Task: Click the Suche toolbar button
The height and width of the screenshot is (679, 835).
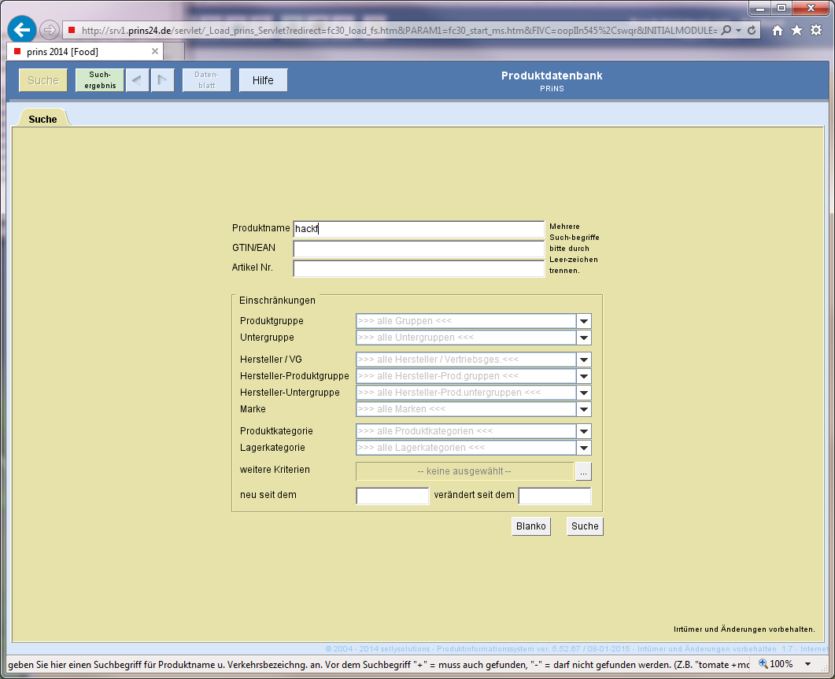Action: [x=43, y=80]
